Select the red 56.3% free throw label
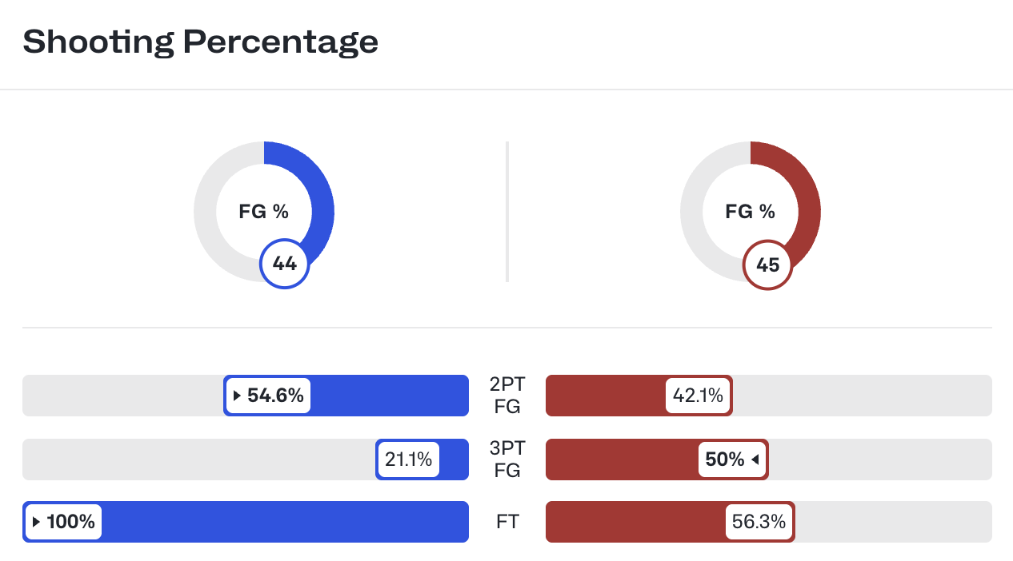 [x=759, y=522]
